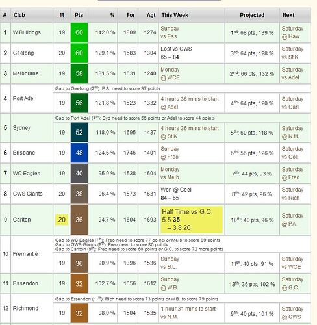
Task: Click Sydney's dark teal 52 points cell
Action: tap(79, 133)
